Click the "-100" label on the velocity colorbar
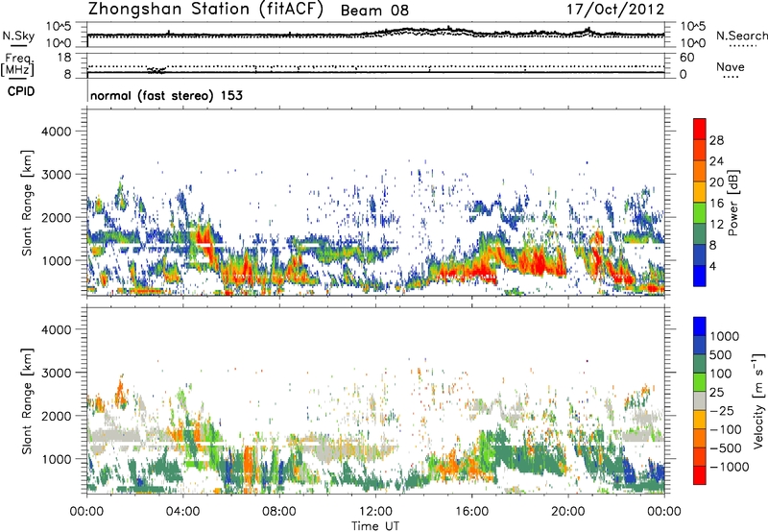Image resolution: width=768 pixels, height=532 pixels. (724, 429)
